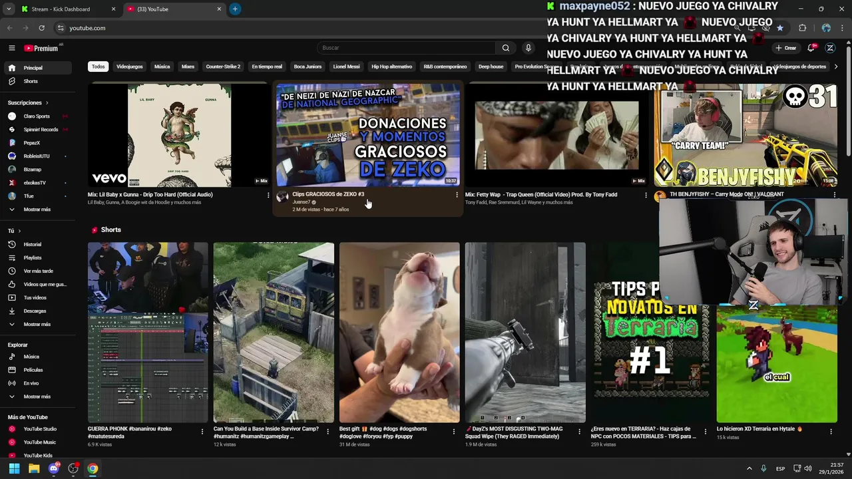The image size is (852, 479).
Task: Reload the page in browser toolbar
Action: pos(41,28)
